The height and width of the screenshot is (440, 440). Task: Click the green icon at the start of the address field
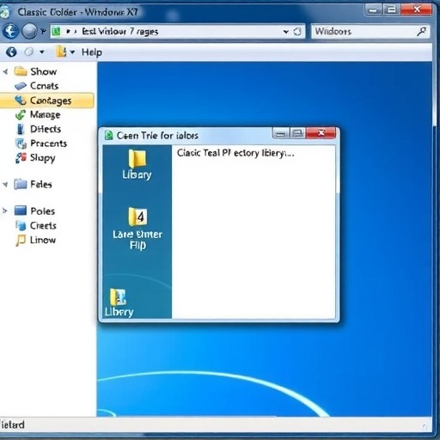coord(57,31)
